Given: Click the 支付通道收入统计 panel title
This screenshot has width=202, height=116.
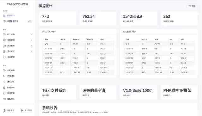Looking at the screenshot, I should (130, 32).
